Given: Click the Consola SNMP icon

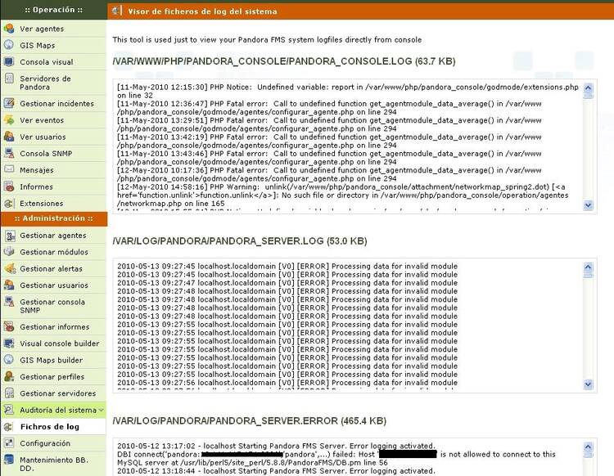Looking at the screenshot, I should pos(9,154).
